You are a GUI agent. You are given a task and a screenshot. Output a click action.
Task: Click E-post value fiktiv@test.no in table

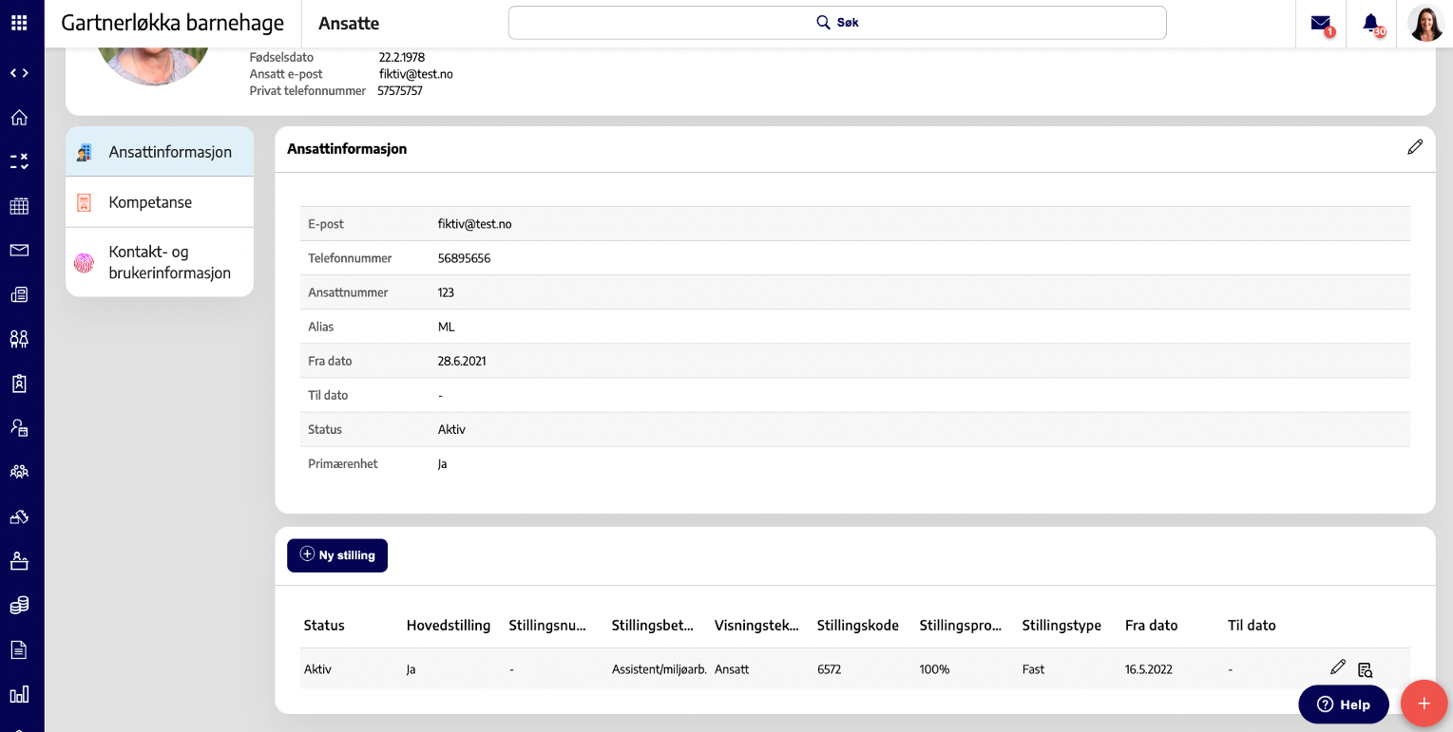[x=475, y=224]
